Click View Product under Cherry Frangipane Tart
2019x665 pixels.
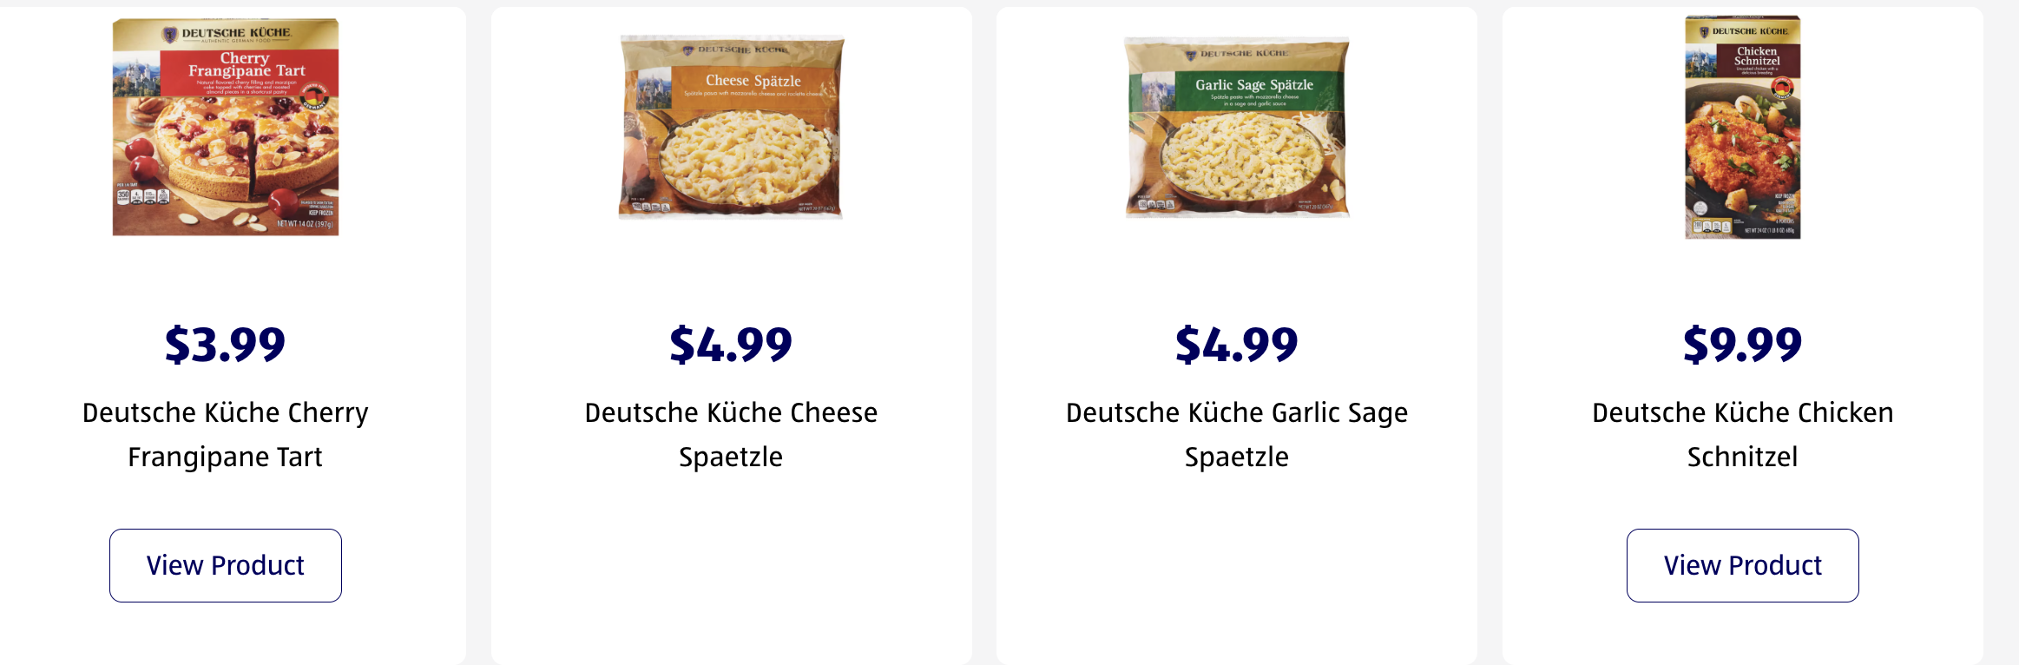226,565
